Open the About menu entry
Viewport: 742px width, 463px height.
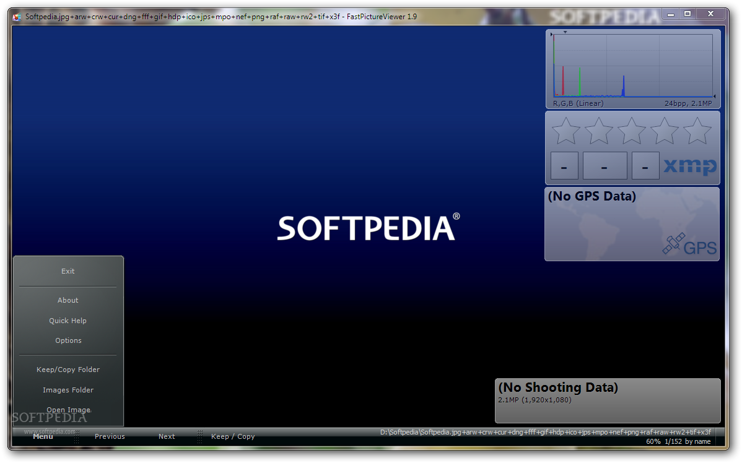[x=68, y=300]
